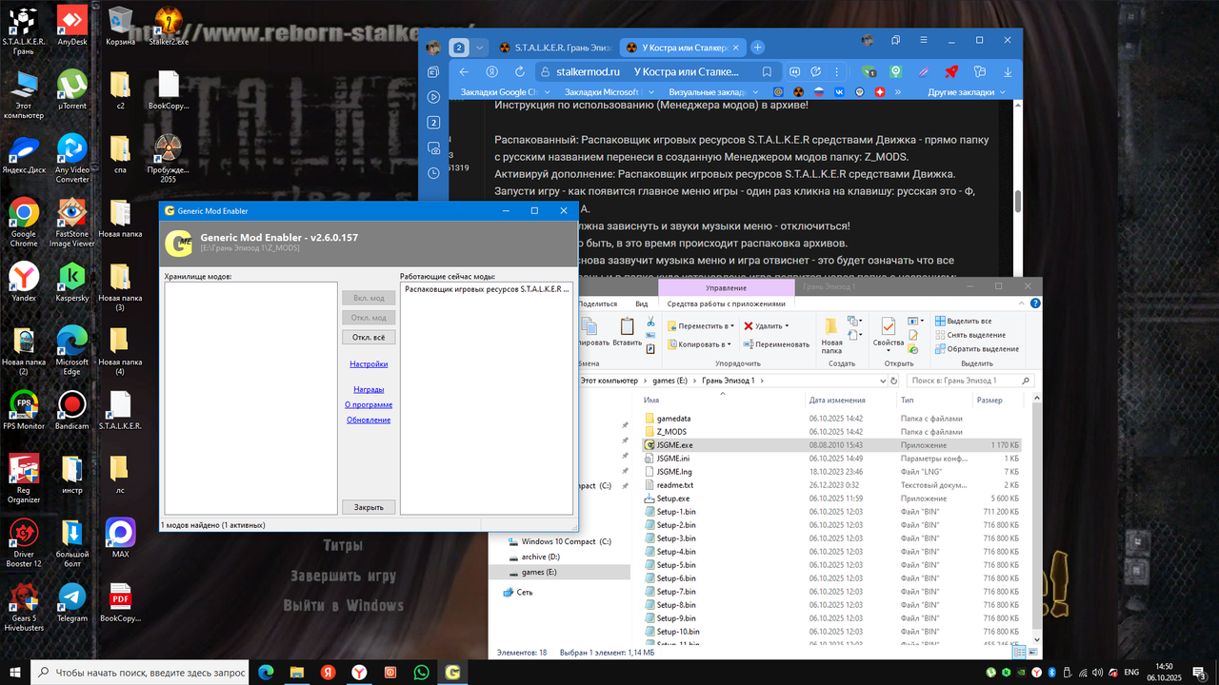Screen dimensions: 1219x685
Task: Open the µTorrent desktop icon
Action: 71,89
